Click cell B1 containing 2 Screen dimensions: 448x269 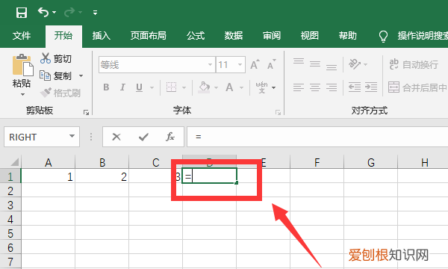pyautogui.click(x=102, y=176)
